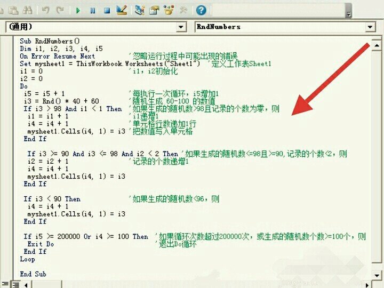Click the horizontal scrollbar left arrow
The image size is (384, 288).
coord(26,284)
